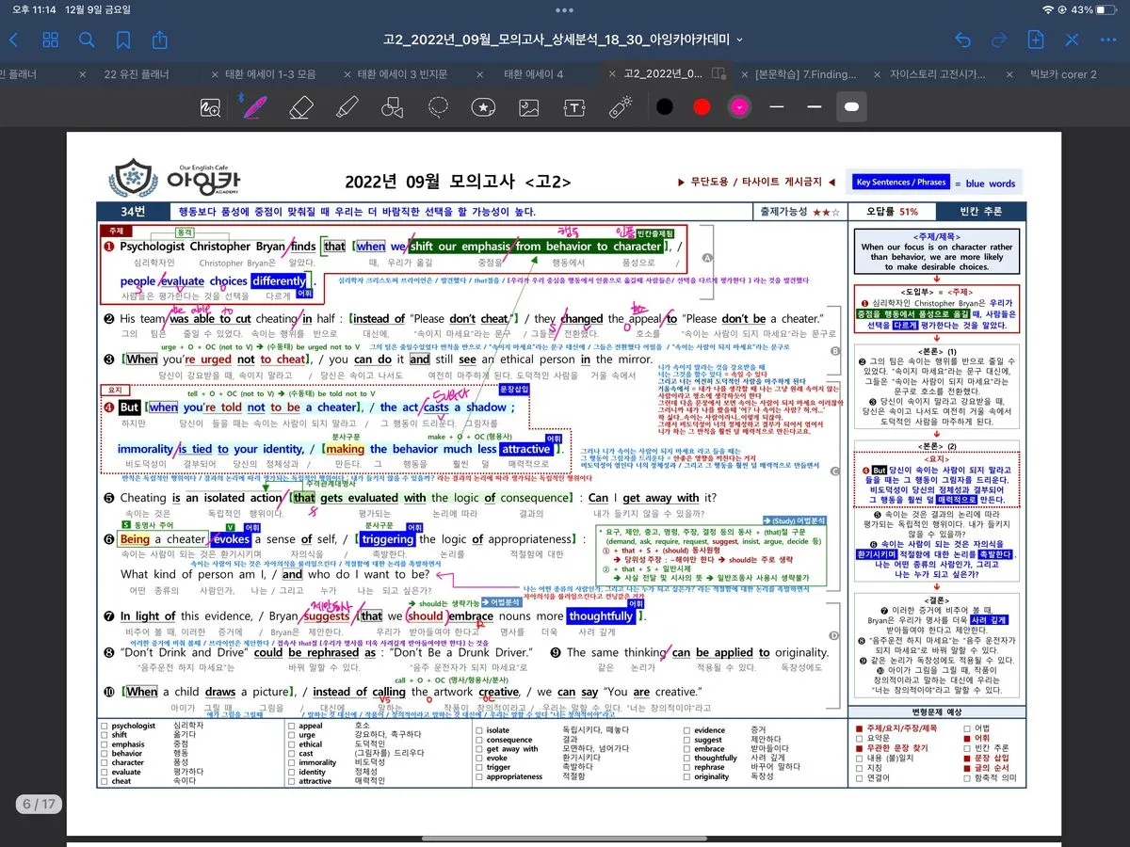Open the page thumbnails grid view

pyautogui.click(x=51, y=40)
